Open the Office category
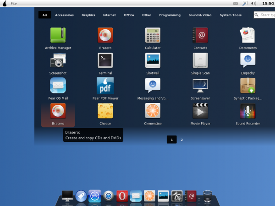 [129, 15]
